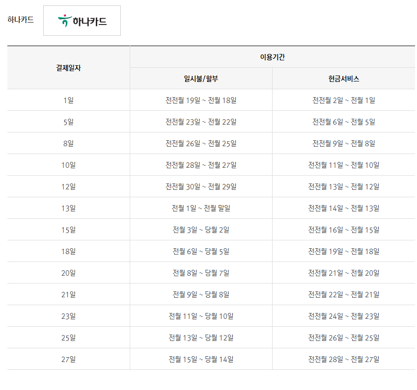Click cell 전전월 21일 ~ 전월 20일
The height and width of the screenshot is (390, 417).
click(344, 273)
